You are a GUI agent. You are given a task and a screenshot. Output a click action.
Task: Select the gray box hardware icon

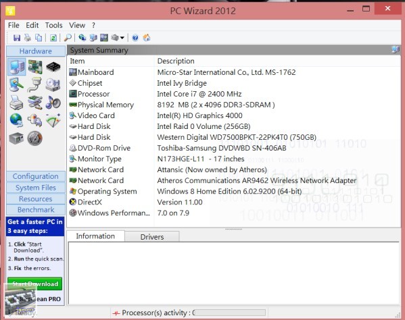tap(16, 138)
